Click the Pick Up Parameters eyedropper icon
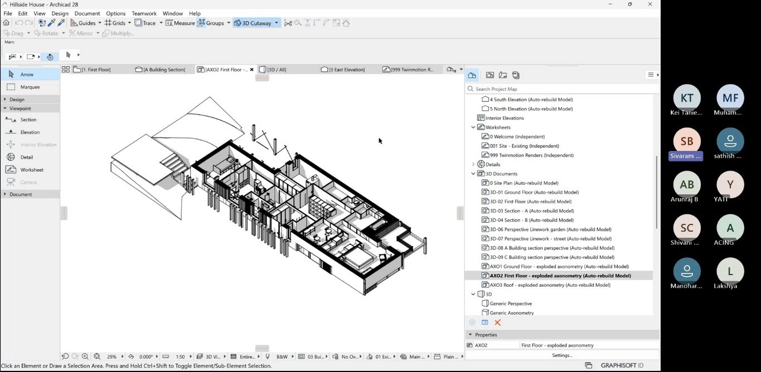The image size is (761, 372). point(51,23)
